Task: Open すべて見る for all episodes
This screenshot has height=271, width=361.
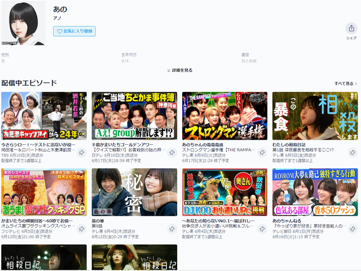Action: 346,83
